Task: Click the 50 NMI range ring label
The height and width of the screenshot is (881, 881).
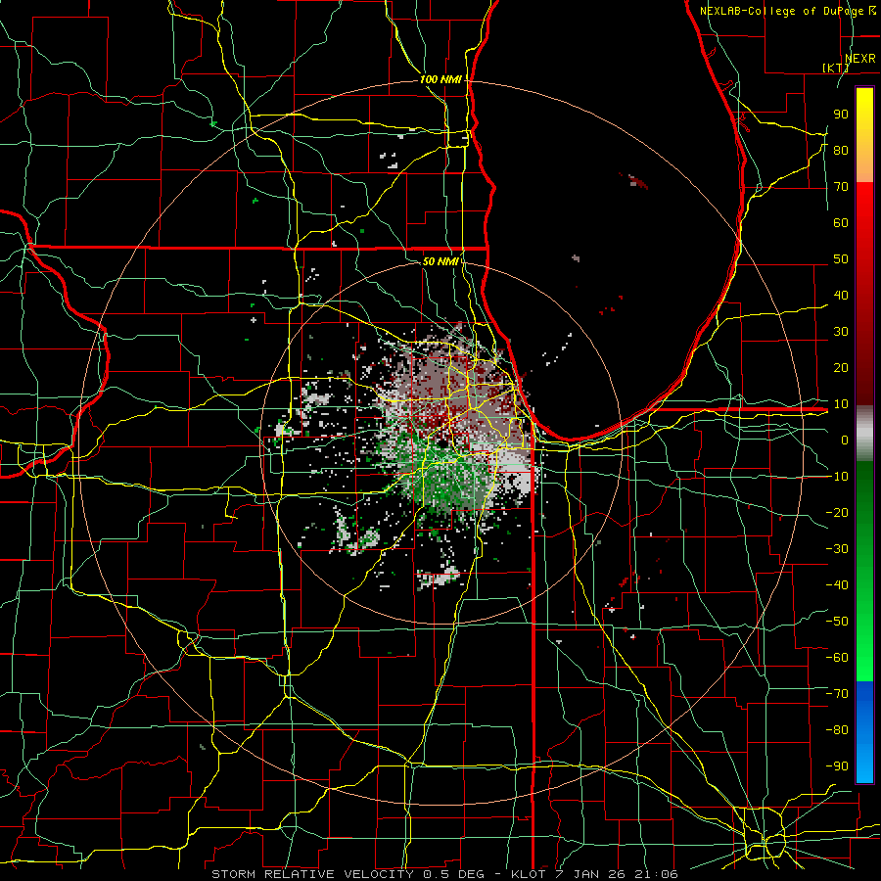Action: [440, 261]
